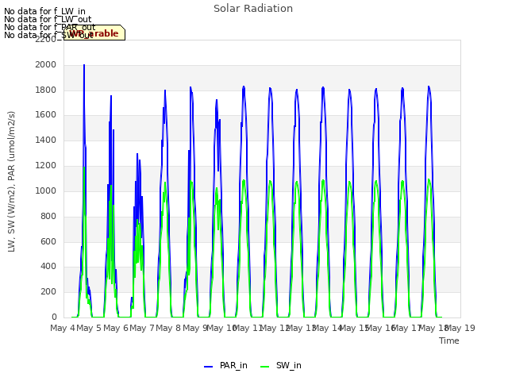Click the SW_in peak on May 18

[x=429, y=179]
